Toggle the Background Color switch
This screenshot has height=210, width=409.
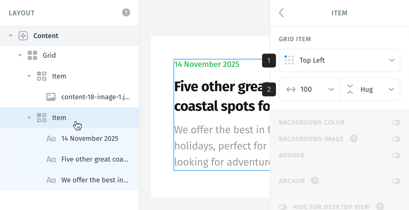pyautogui.click(x=396, y=123)
